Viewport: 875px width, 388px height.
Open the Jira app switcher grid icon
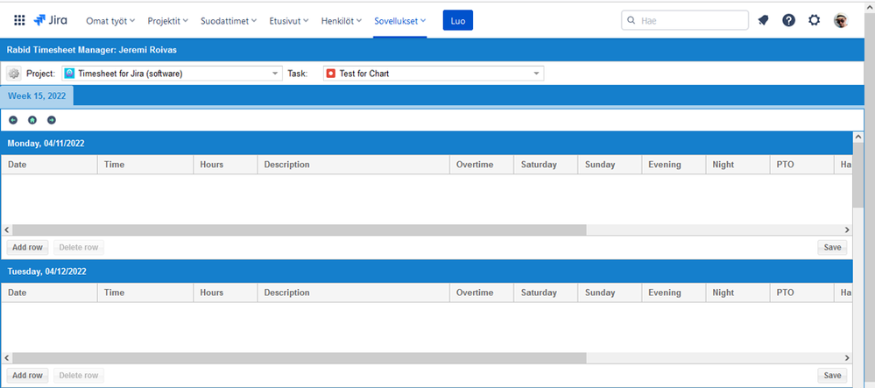pyautogui.click(x=19, y=21)
